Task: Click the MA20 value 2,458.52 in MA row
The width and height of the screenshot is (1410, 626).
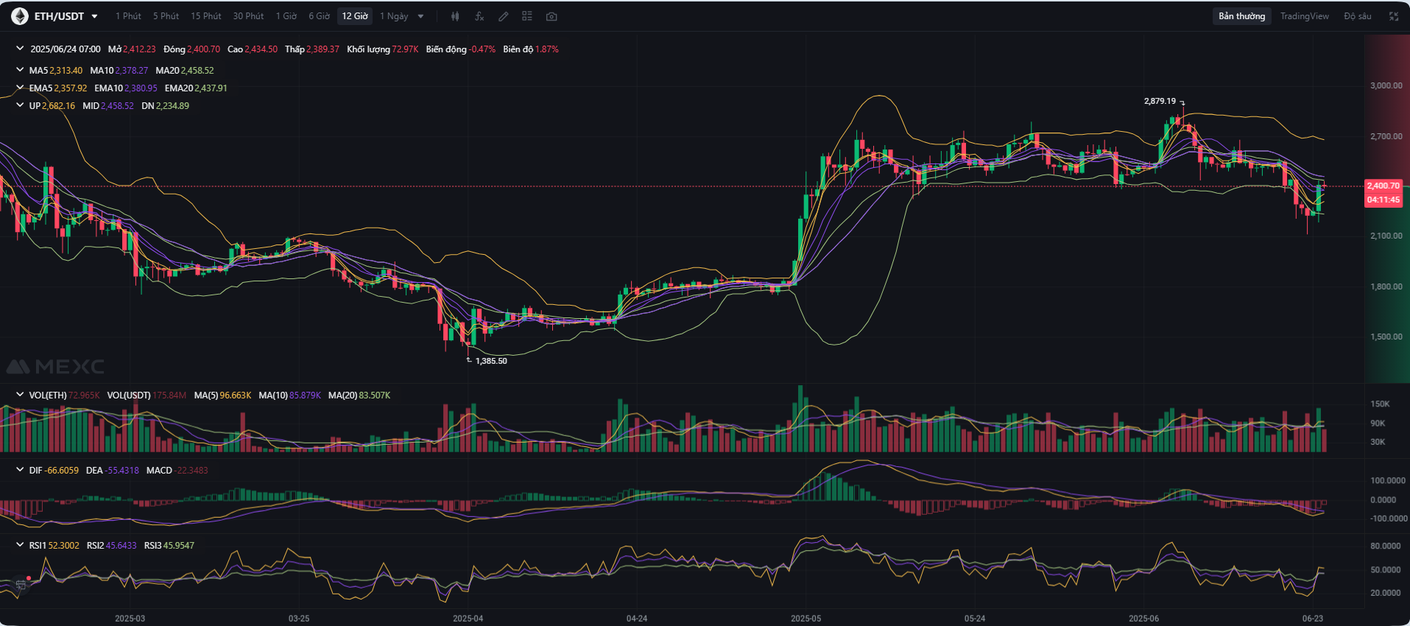Action: click(x=197, y=71)
